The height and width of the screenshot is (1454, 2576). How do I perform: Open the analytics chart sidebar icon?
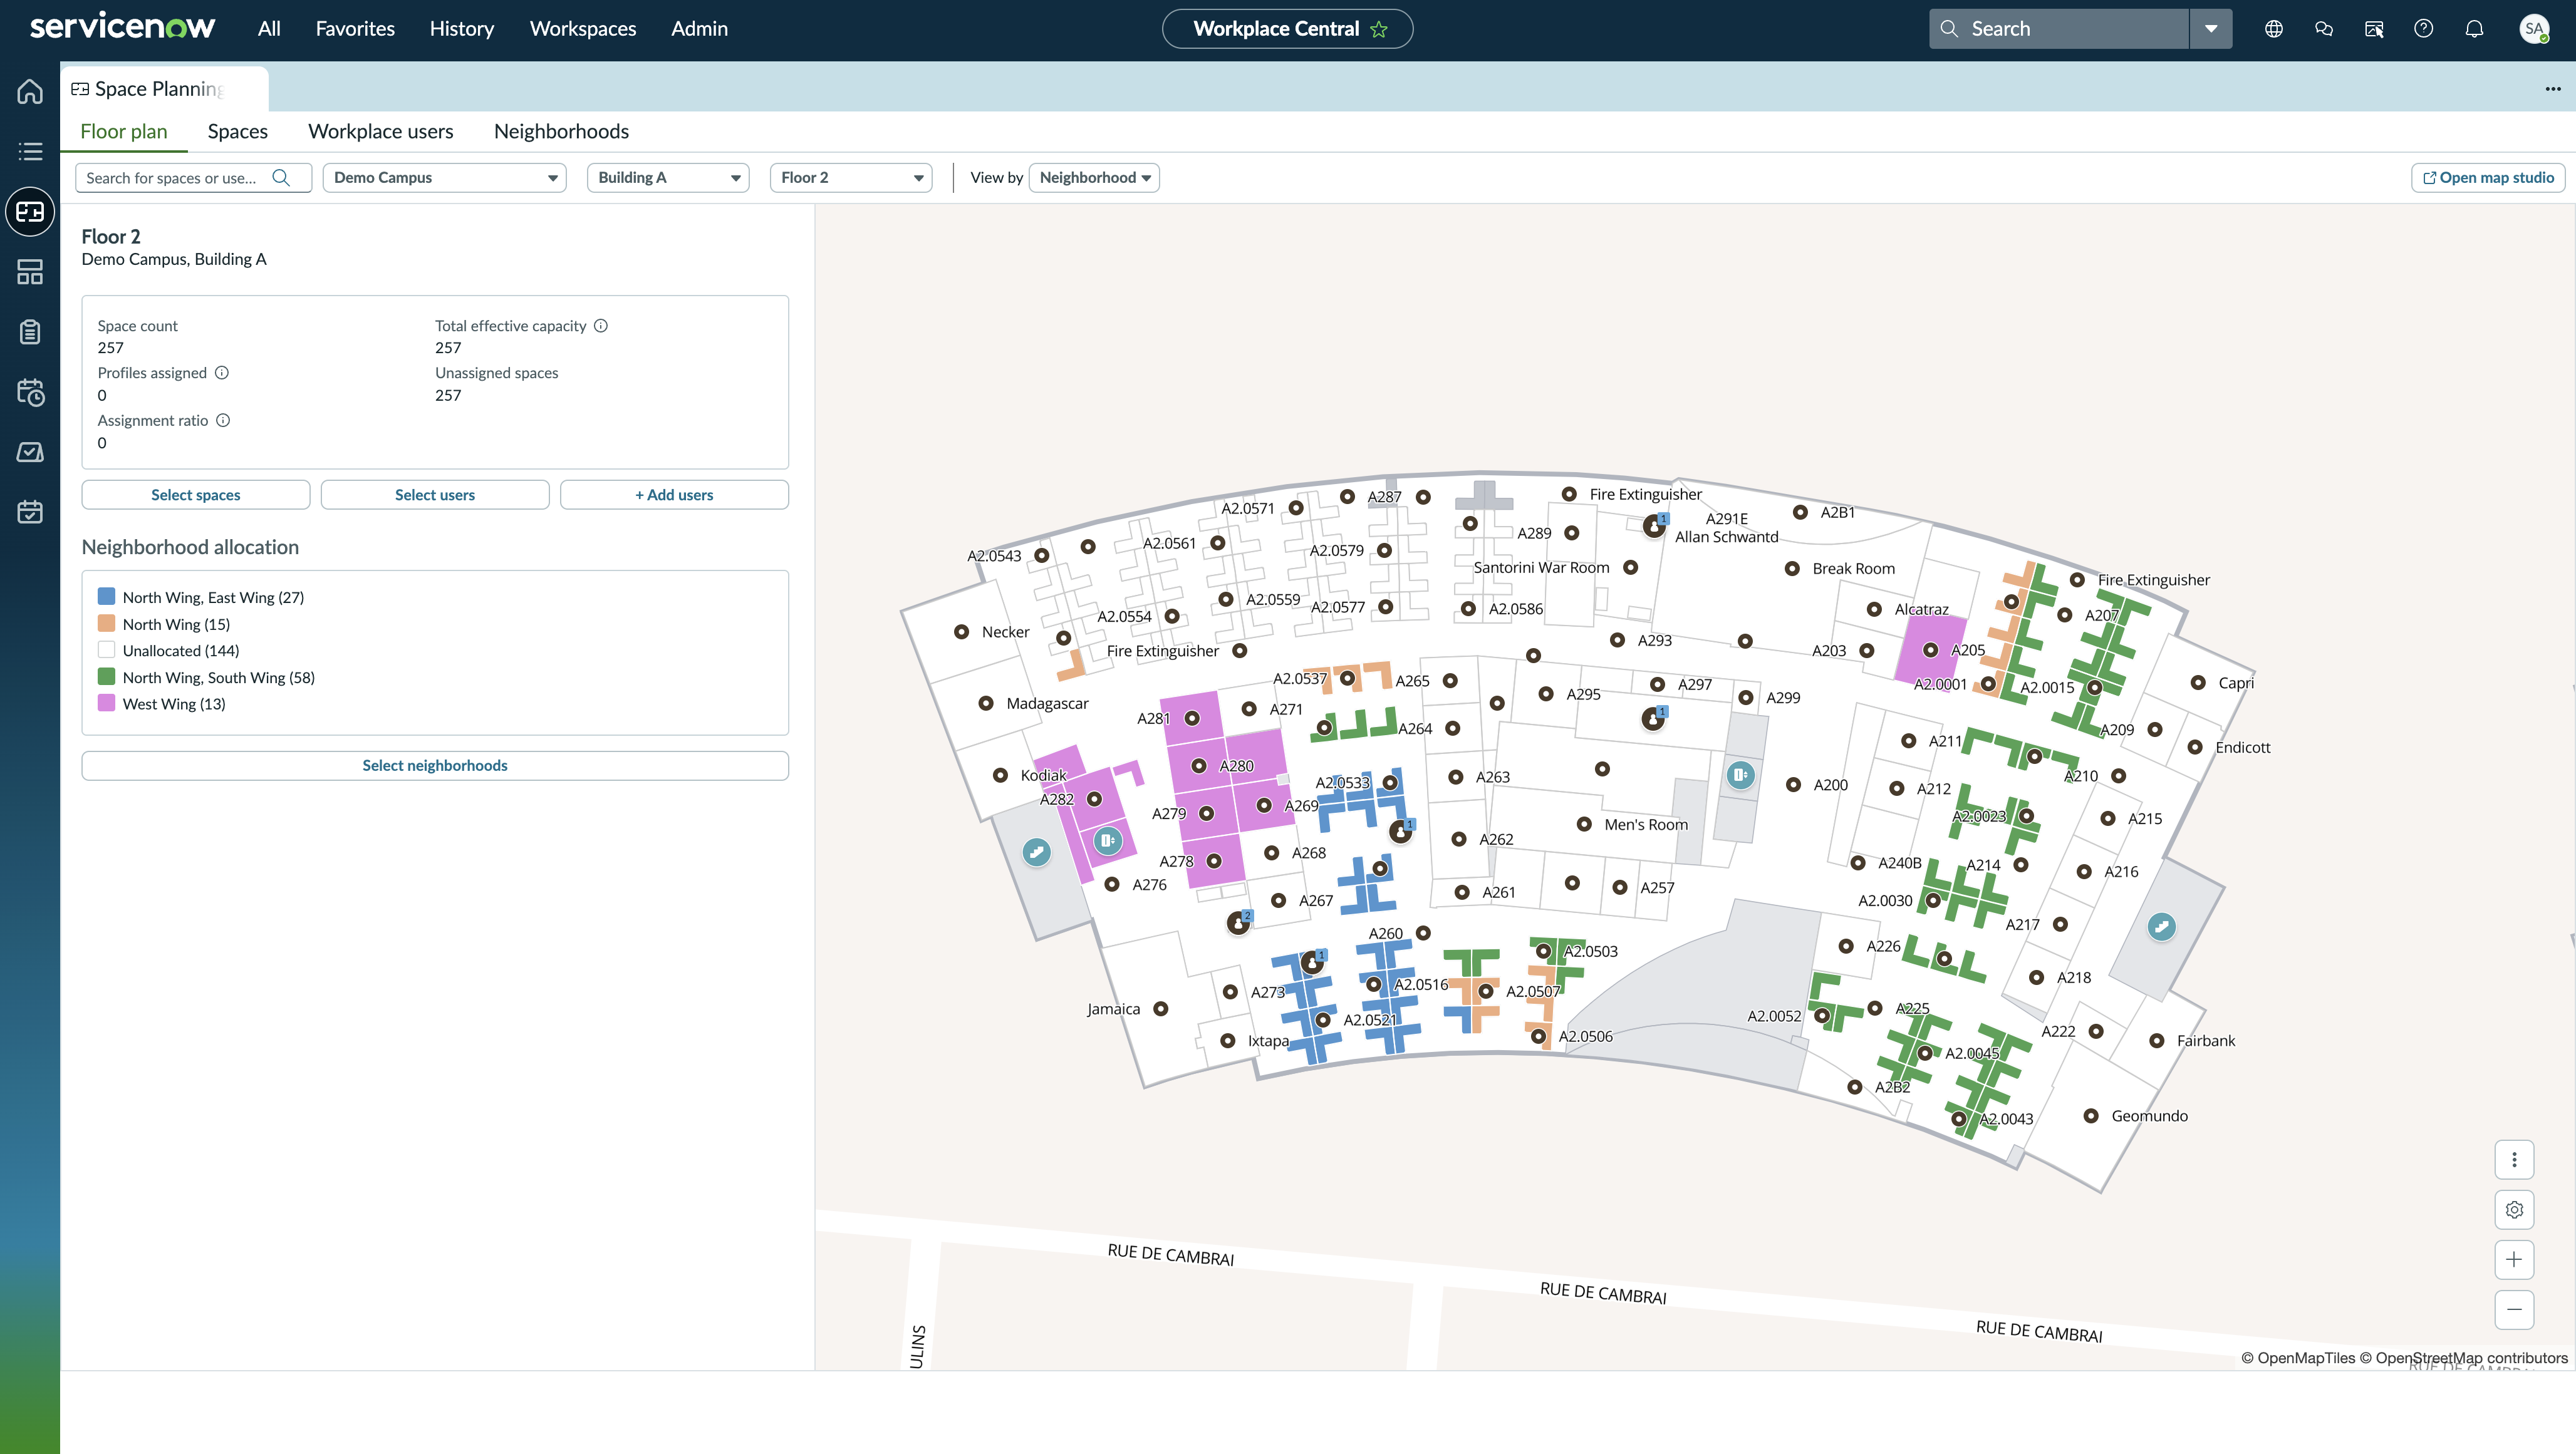click(x=30, y=451)
